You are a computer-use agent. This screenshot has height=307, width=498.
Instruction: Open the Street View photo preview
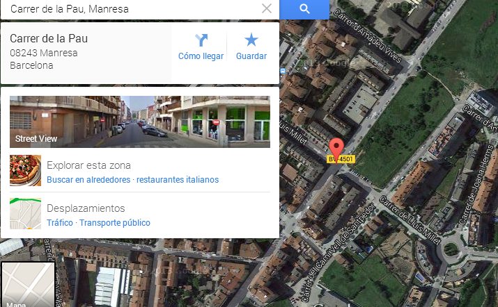pyautogui.click(x=140, y=122)
